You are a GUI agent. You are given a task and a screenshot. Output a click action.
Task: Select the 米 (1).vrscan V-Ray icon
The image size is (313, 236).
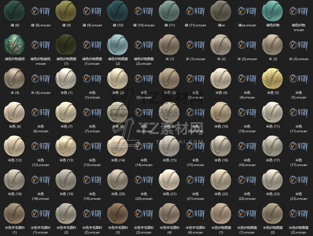click(195, 45)
